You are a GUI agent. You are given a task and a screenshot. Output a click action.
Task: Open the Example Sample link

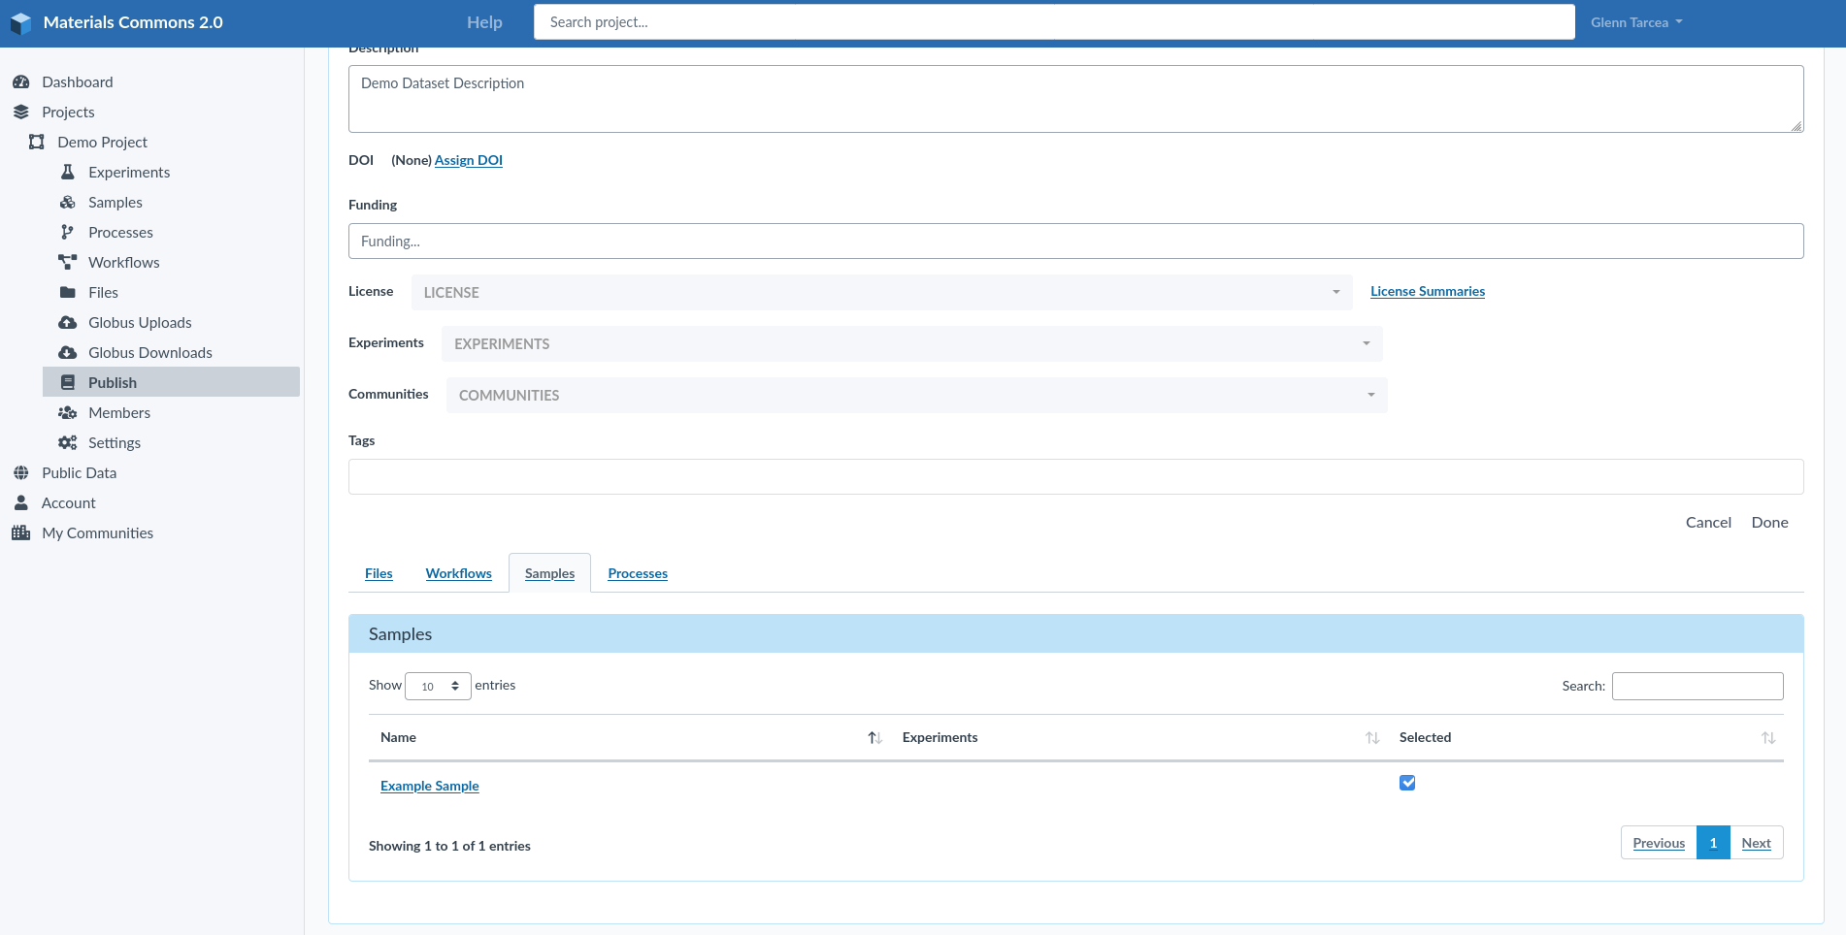tap(430, 787)
